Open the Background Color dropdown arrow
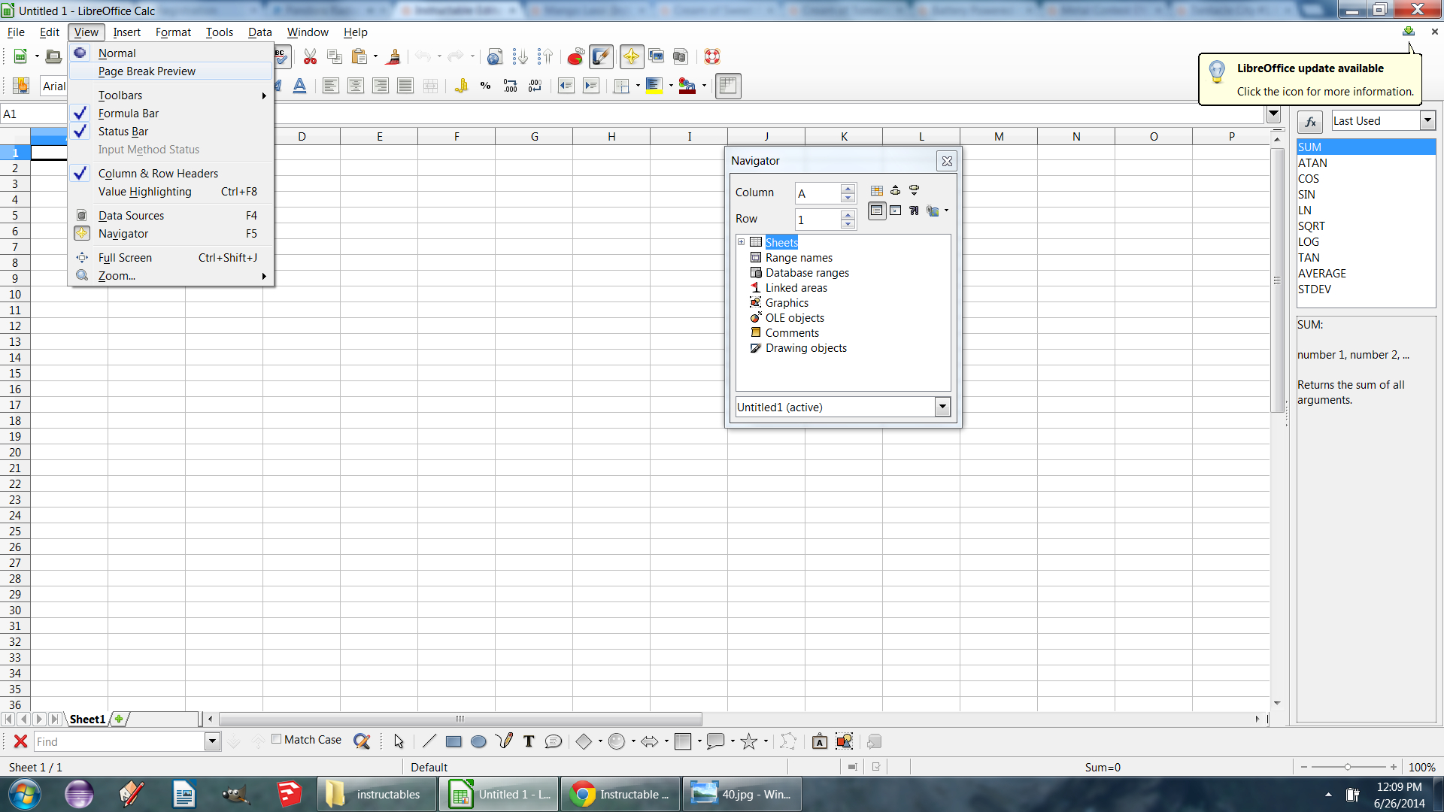This screenshot has height=812, width=1444. [x=671, y=86]
